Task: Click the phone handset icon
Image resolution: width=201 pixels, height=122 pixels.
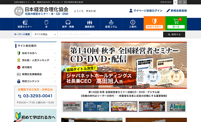Action: [x=20, y=96]
